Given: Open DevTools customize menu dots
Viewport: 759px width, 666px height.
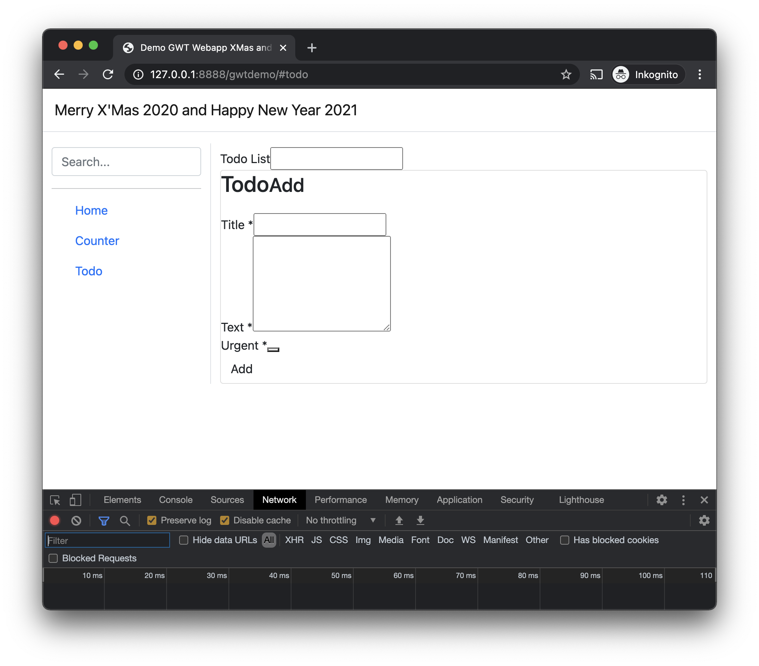Looking at the screenshot, I should coord(683,500).
